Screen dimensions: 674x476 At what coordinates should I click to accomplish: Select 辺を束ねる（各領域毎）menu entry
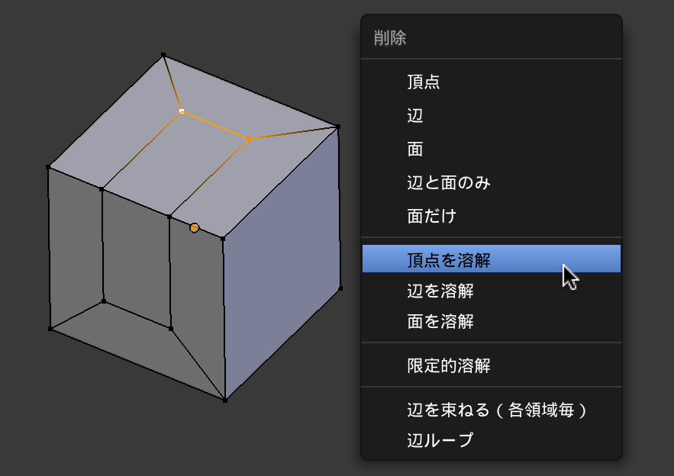(x=498, y=410)
